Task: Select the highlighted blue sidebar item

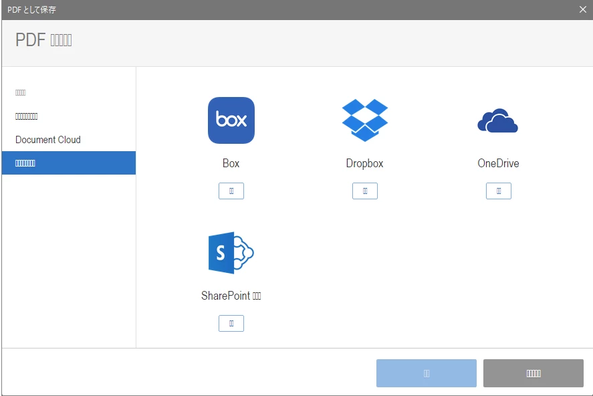Action: pyautogui.click(x=69, y=163)
